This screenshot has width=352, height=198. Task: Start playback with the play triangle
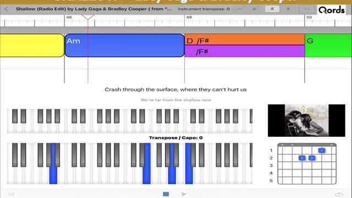pos(184,194)
